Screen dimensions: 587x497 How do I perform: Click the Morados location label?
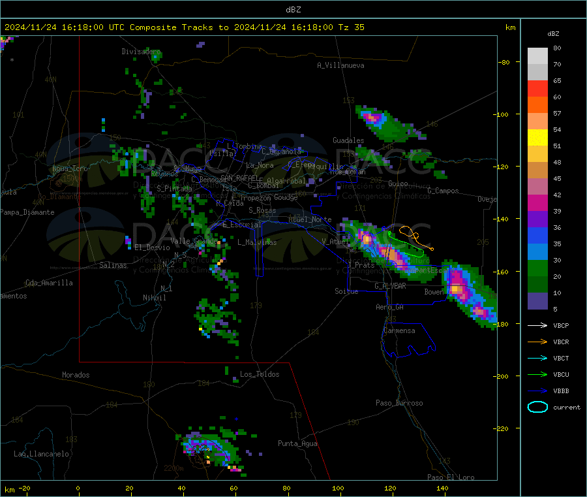76,375
